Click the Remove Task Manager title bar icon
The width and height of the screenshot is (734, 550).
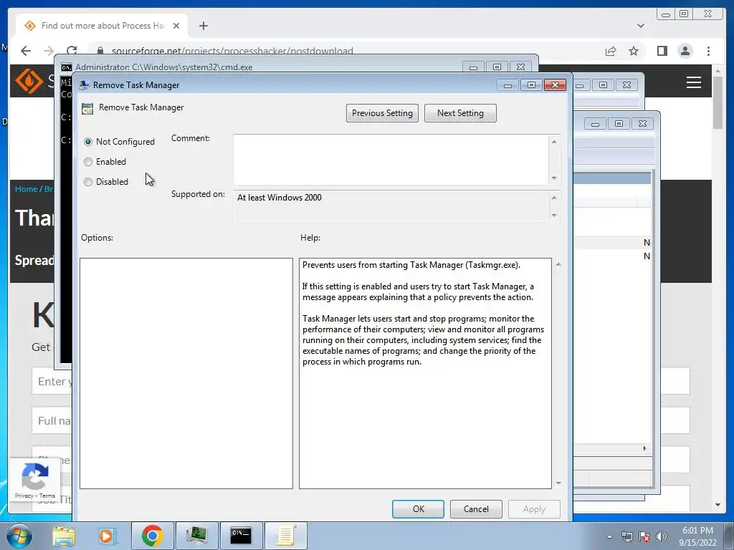(85, 85)
